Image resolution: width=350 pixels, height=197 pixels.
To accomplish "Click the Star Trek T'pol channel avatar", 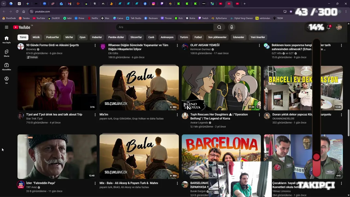I will [21, 116].
